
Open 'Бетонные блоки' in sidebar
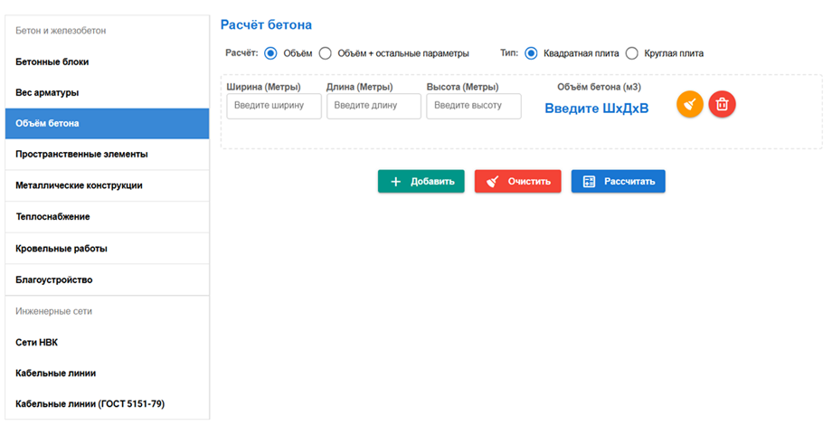coord(107,61)
